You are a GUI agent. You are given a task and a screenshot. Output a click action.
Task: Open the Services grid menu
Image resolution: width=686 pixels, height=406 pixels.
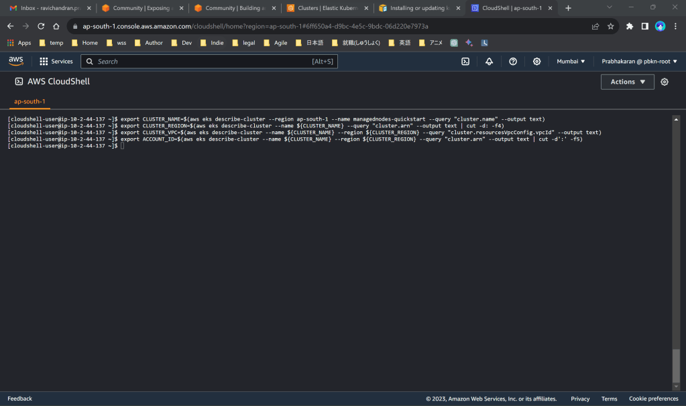(x=56, y=62)
